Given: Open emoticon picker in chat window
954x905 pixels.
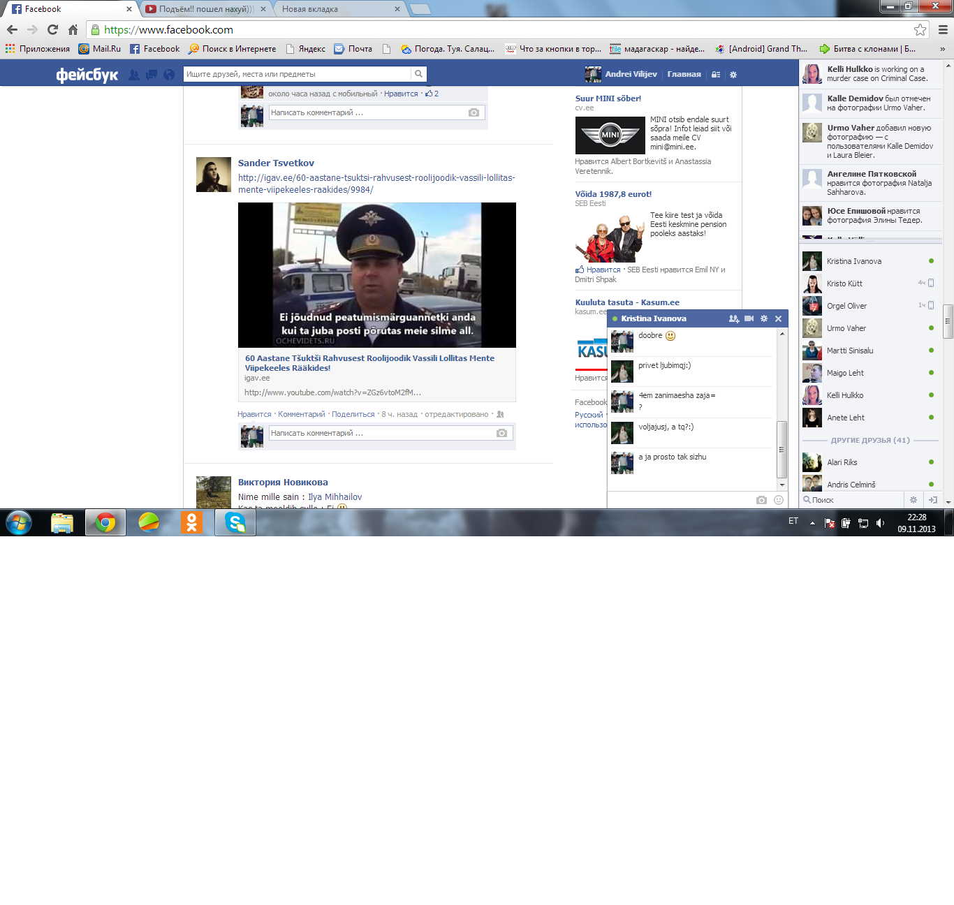Looking at the screenshot, I should pyautogui.click(x=779, y=500).
